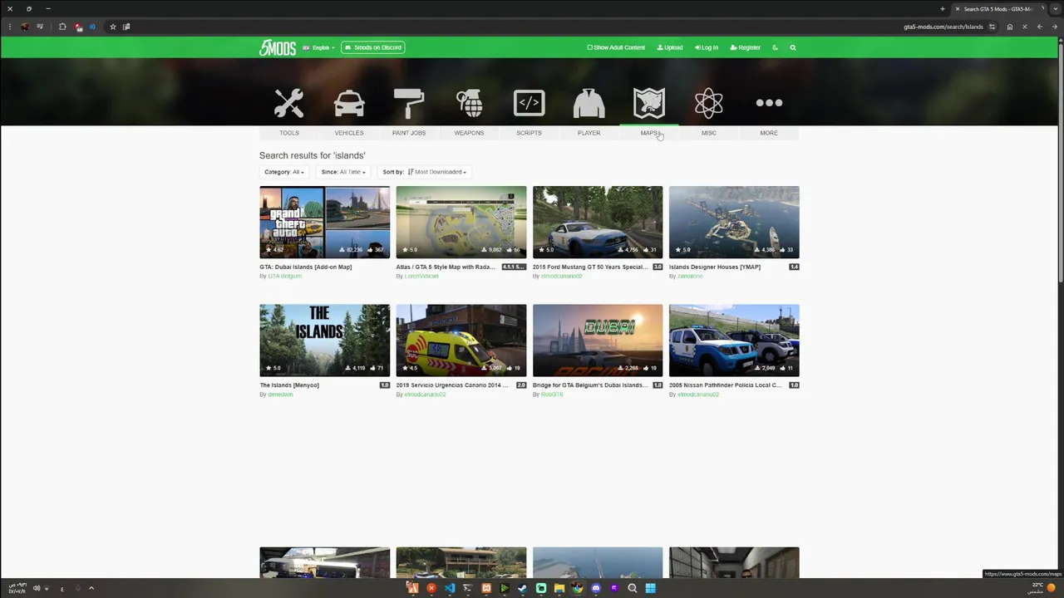Open the Tools category wrench icon
This screenshot has width=1064, height=598.
tap(288, 103)
